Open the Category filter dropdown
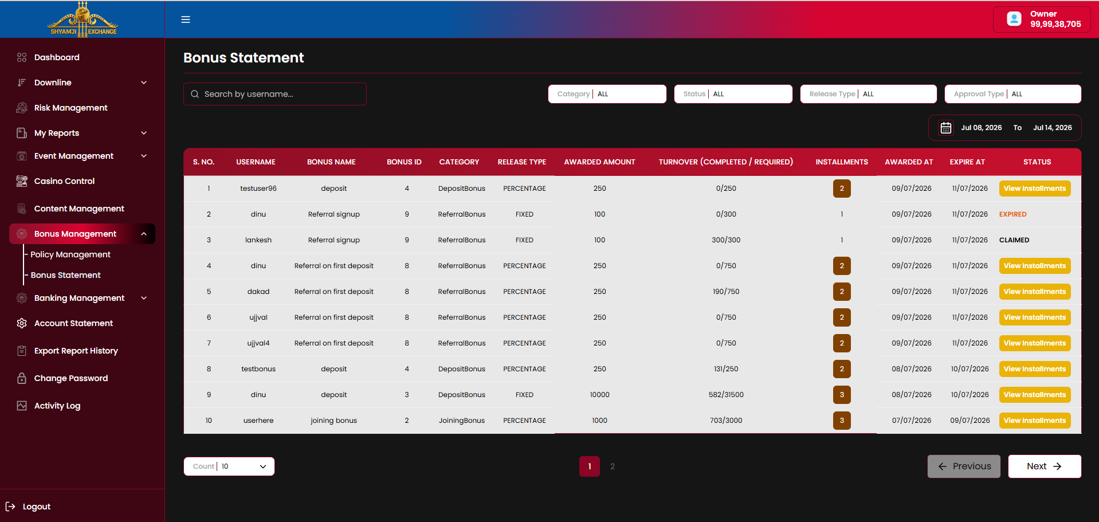1099x522 pixels. pos(607,94)
